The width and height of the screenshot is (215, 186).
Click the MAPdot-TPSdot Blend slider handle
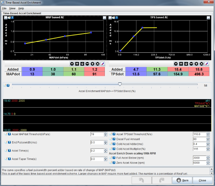point(120,84)
